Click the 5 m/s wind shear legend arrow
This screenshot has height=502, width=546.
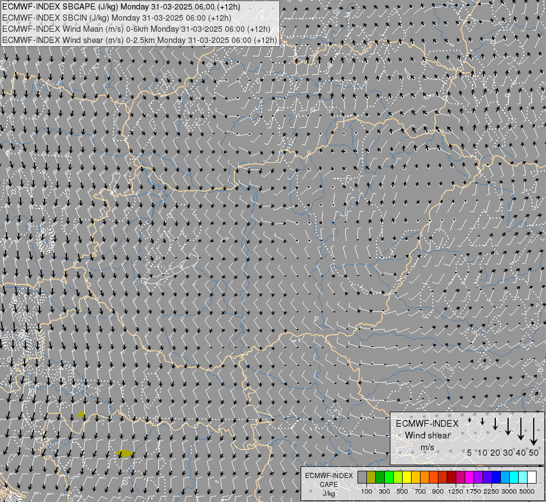470,421
